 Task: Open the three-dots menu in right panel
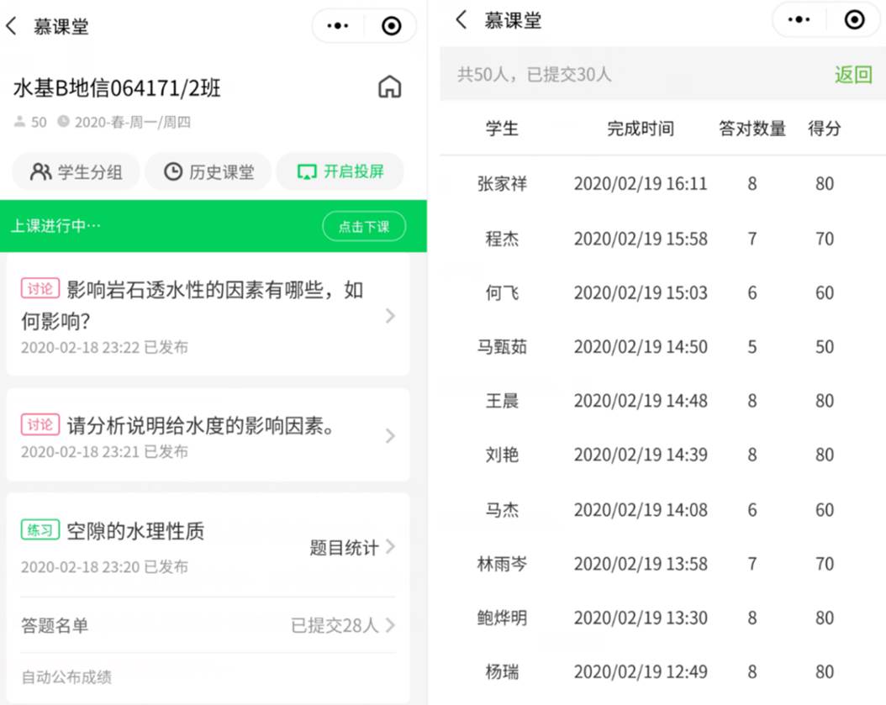coord(799,20)
